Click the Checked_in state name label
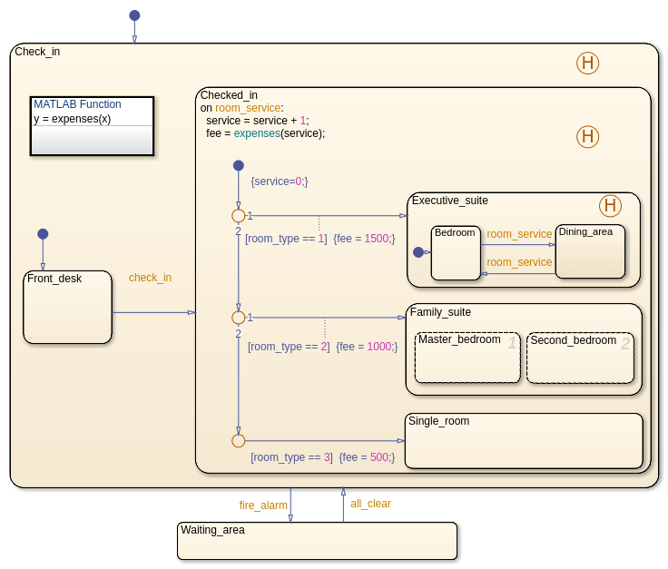668x569 pixels. tap(229, 95)
